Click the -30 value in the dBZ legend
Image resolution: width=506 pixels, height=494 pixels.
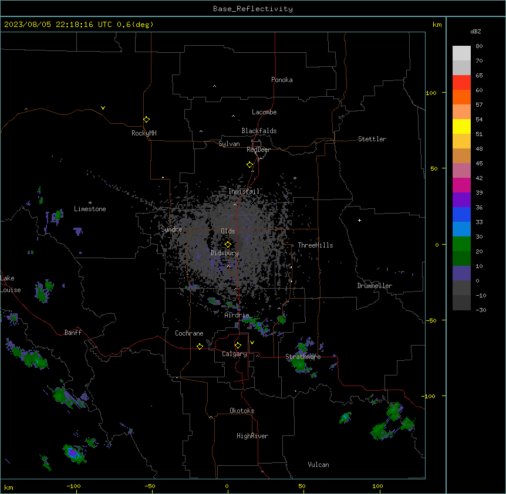tap(481, 310)
